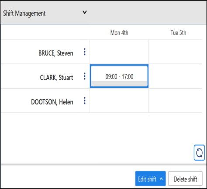Open the options menu for BRUCE, Steven
Screen dimensions: 207x189
tap(85, 52)
